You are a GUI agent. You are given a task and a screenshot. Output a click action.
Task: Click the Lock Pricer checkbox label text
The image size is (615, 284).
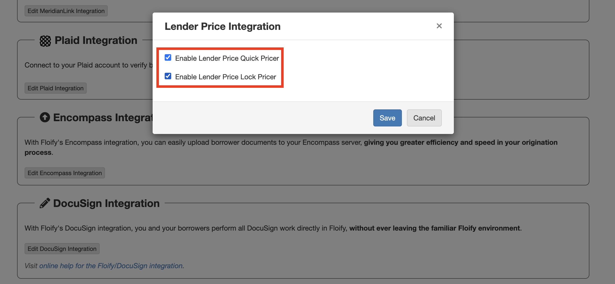tap(225, 77)
